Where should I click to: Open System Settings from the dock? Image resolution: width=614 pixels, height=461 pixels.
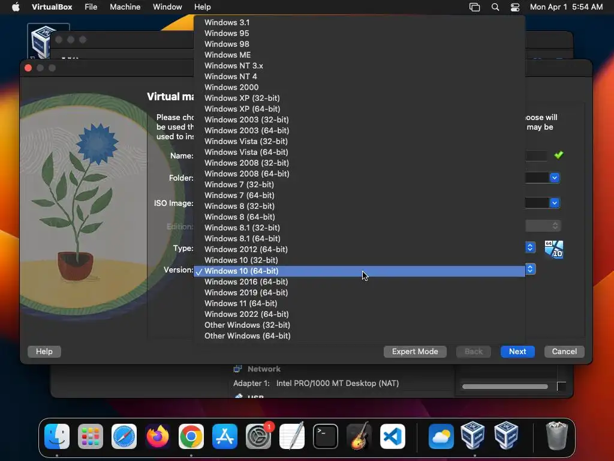point(258,436)
